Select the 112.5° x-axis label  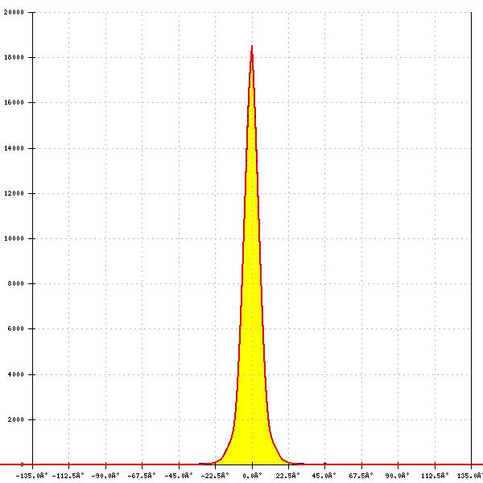click(x=434, y=476)
